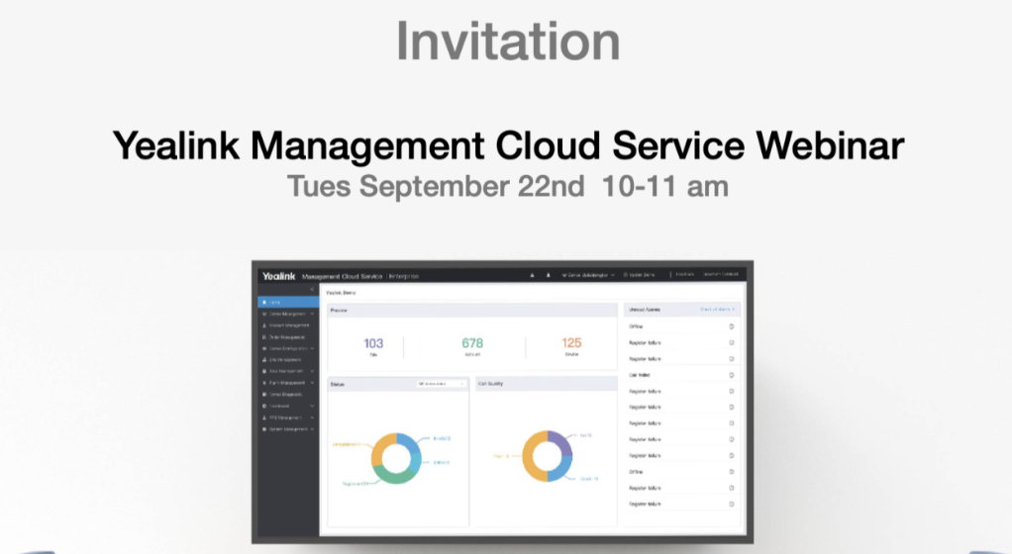Click the Device Management sidebar icon
The image size is (1012, 554).
coord(264,314)
